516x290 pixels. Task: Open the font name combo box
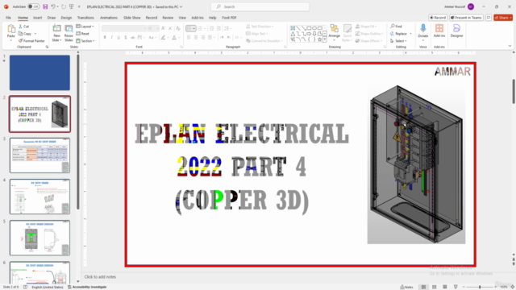tap(123, 29)
